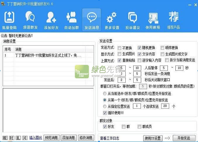Click the 插入图片 link
198x142 pixels.
tap(36, 138)
